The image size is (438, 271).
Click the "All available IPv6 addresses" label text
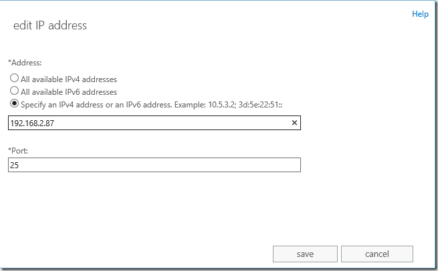[69, 91]
